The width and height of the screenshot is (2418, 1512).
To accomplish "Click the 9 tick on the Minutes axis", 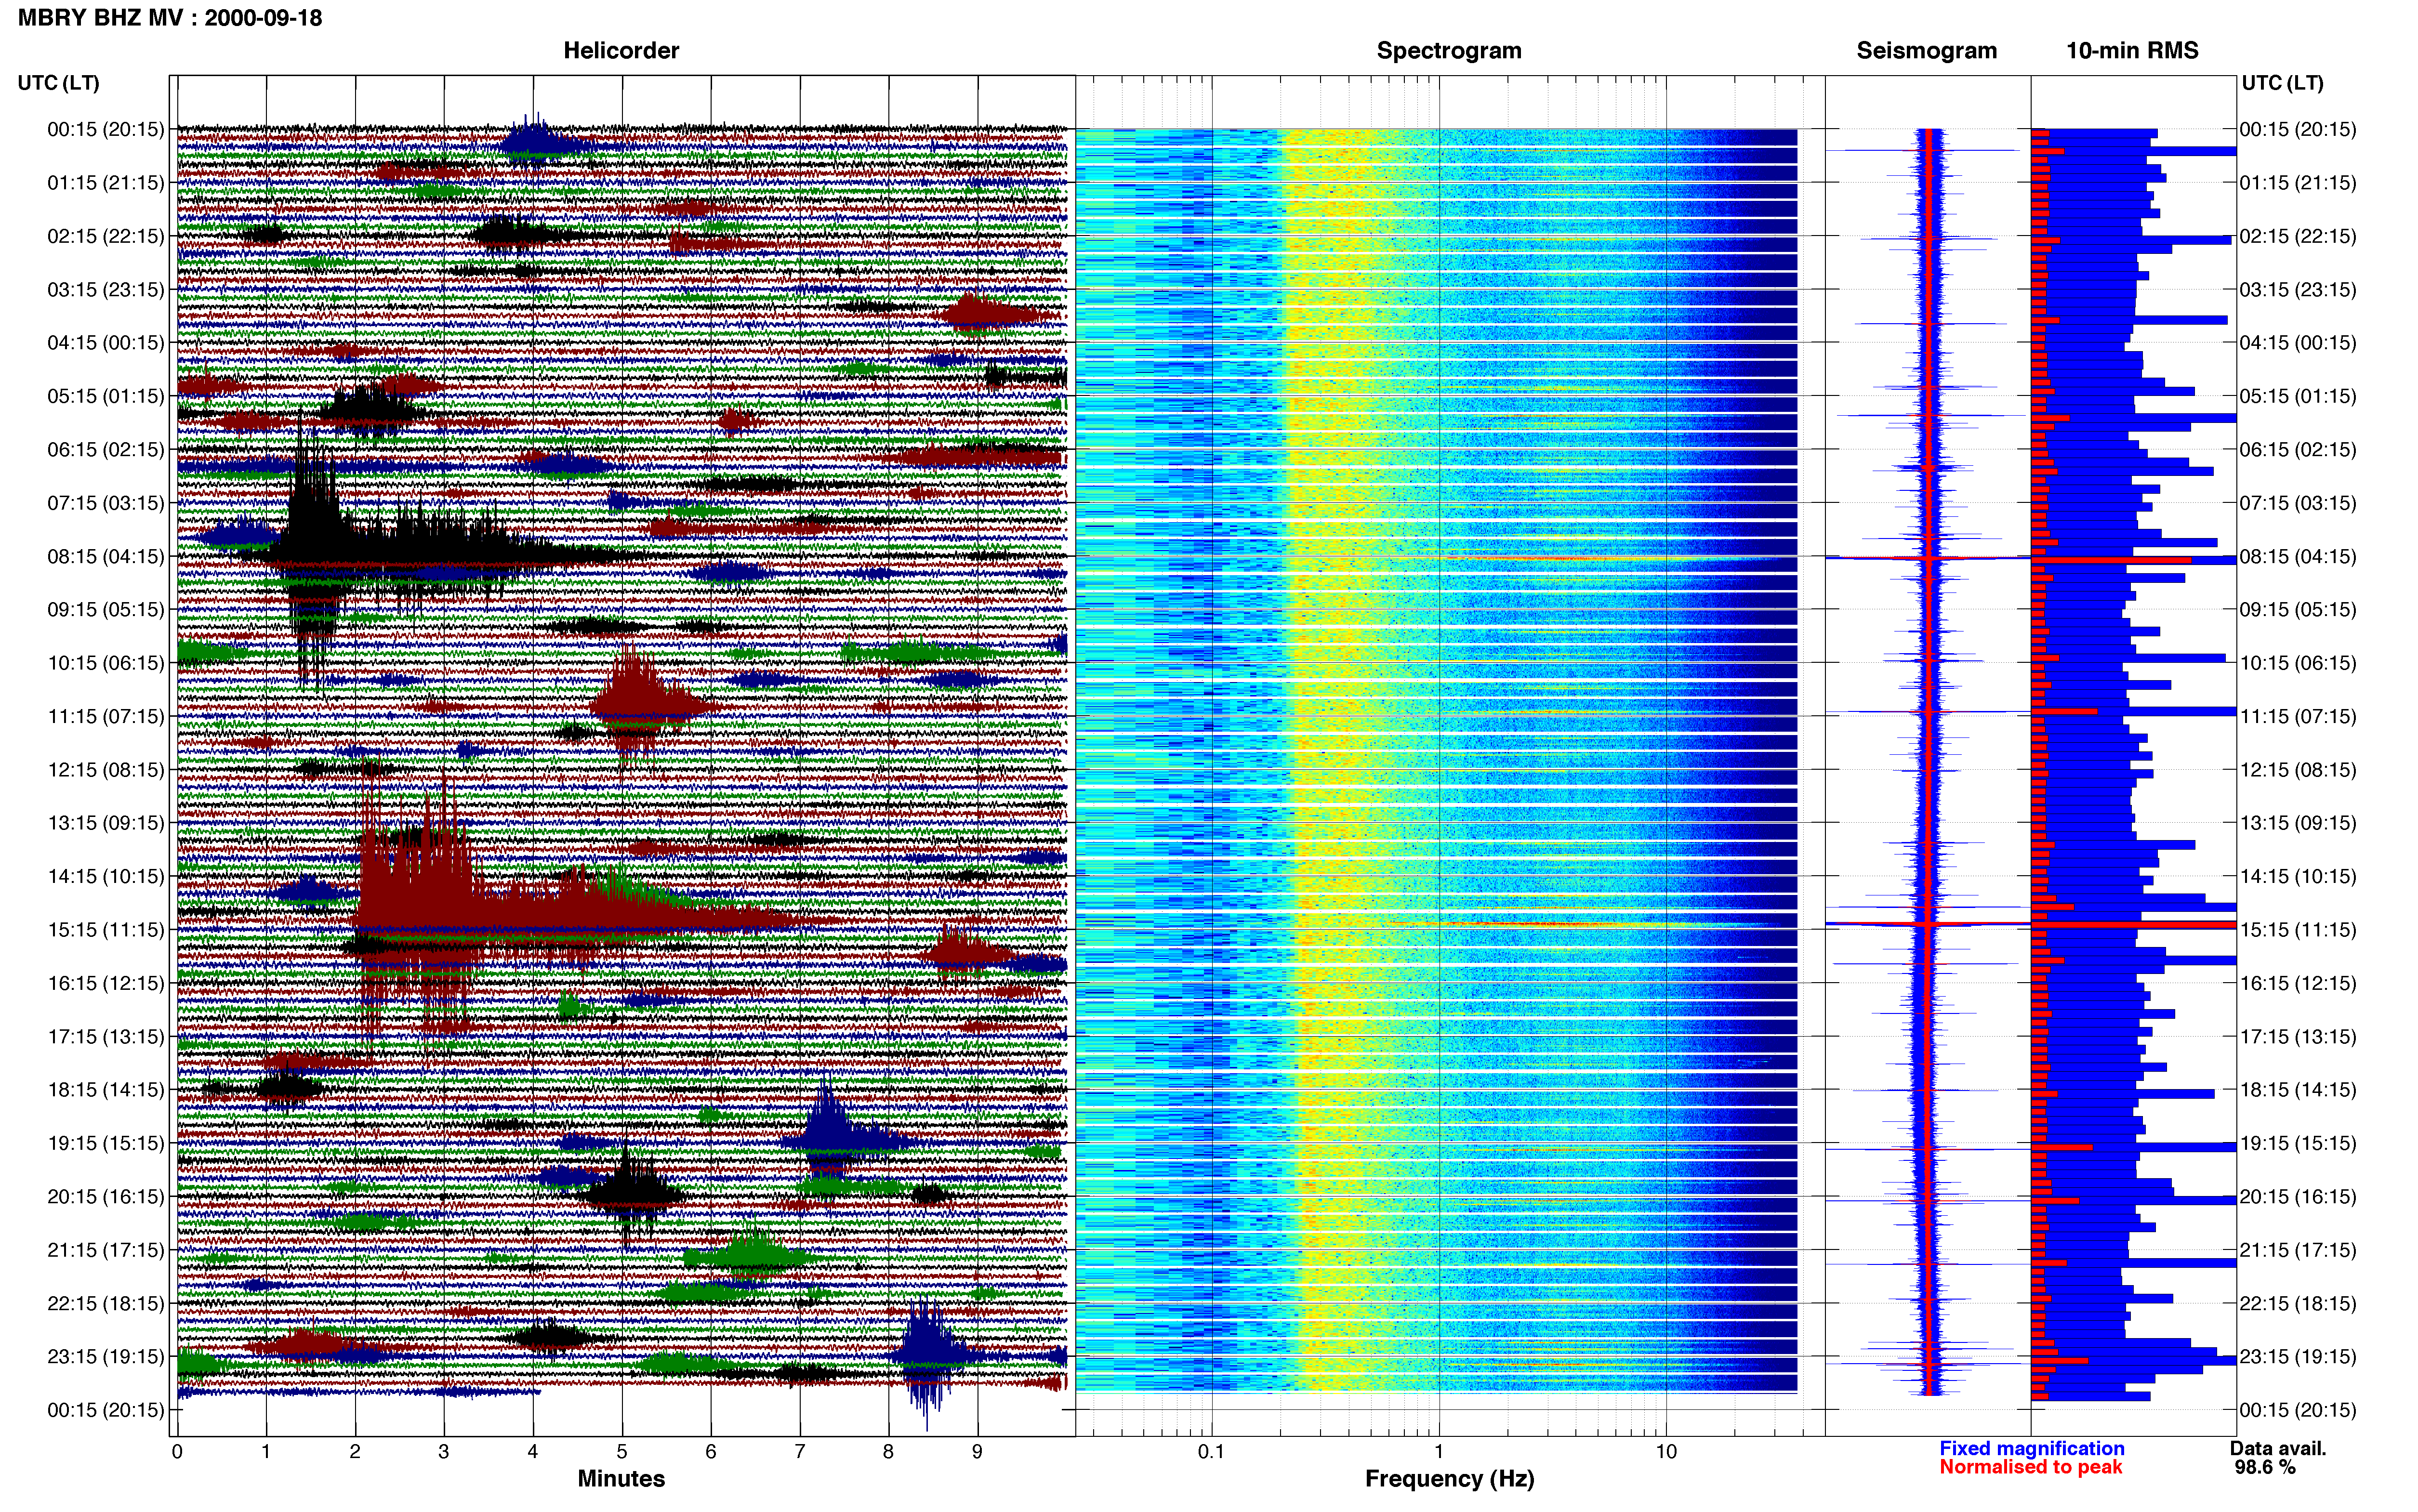I will tap(977, 1451).
